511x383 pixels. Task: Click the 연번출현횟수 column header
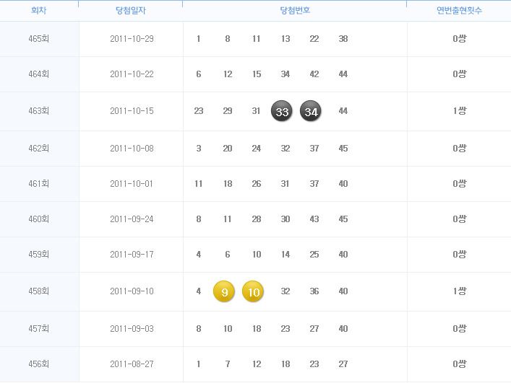(459, 10)
